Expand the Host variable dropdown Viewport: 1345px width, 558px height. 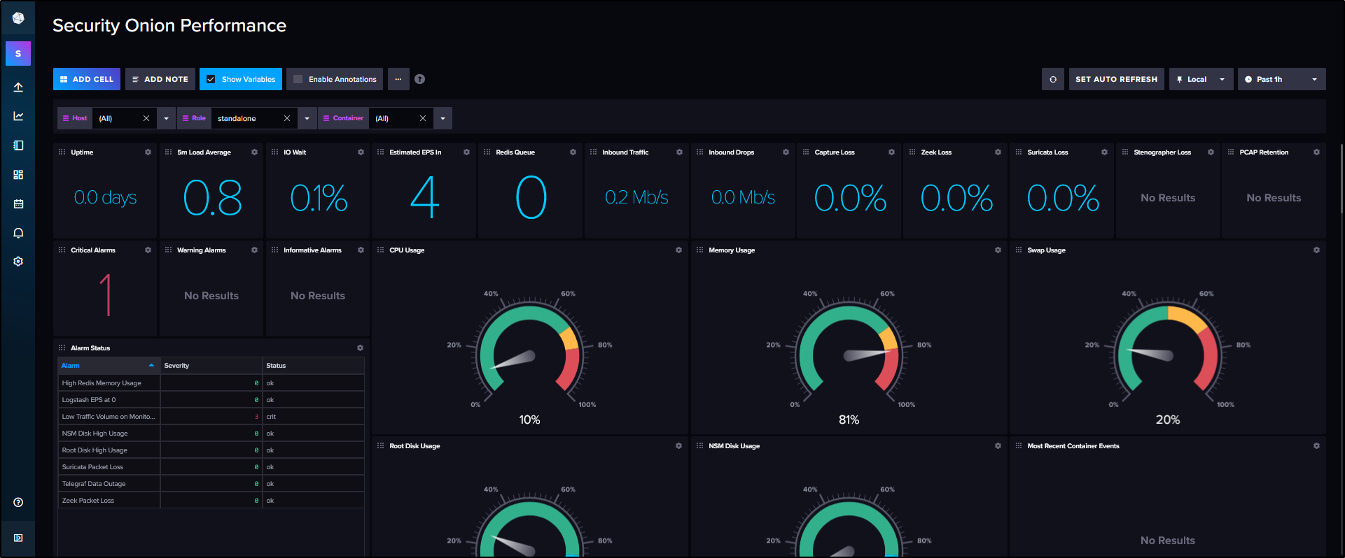click(166, 119)
